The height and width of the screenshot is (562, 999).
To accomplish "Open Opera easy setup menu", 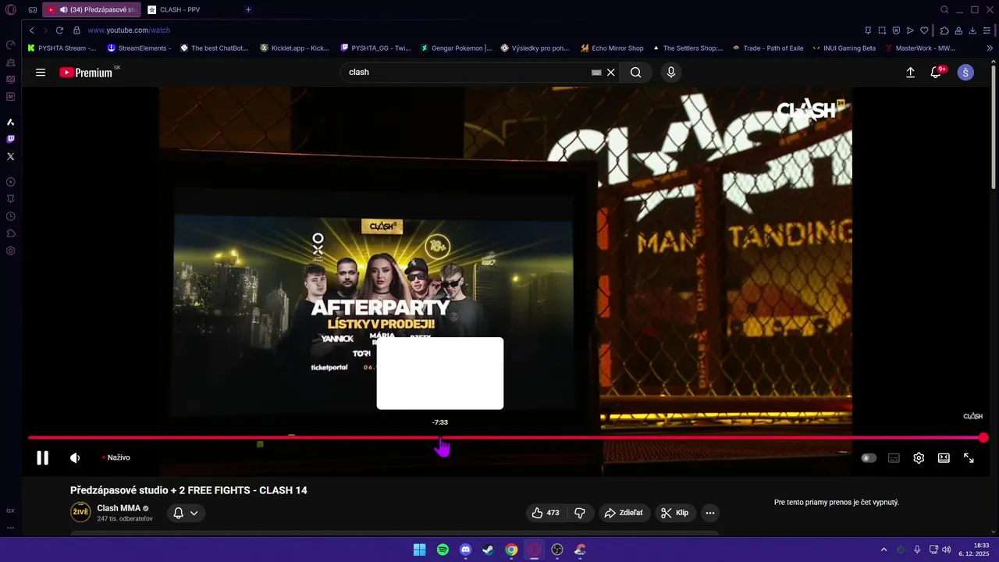I will [x=987, y=30].
